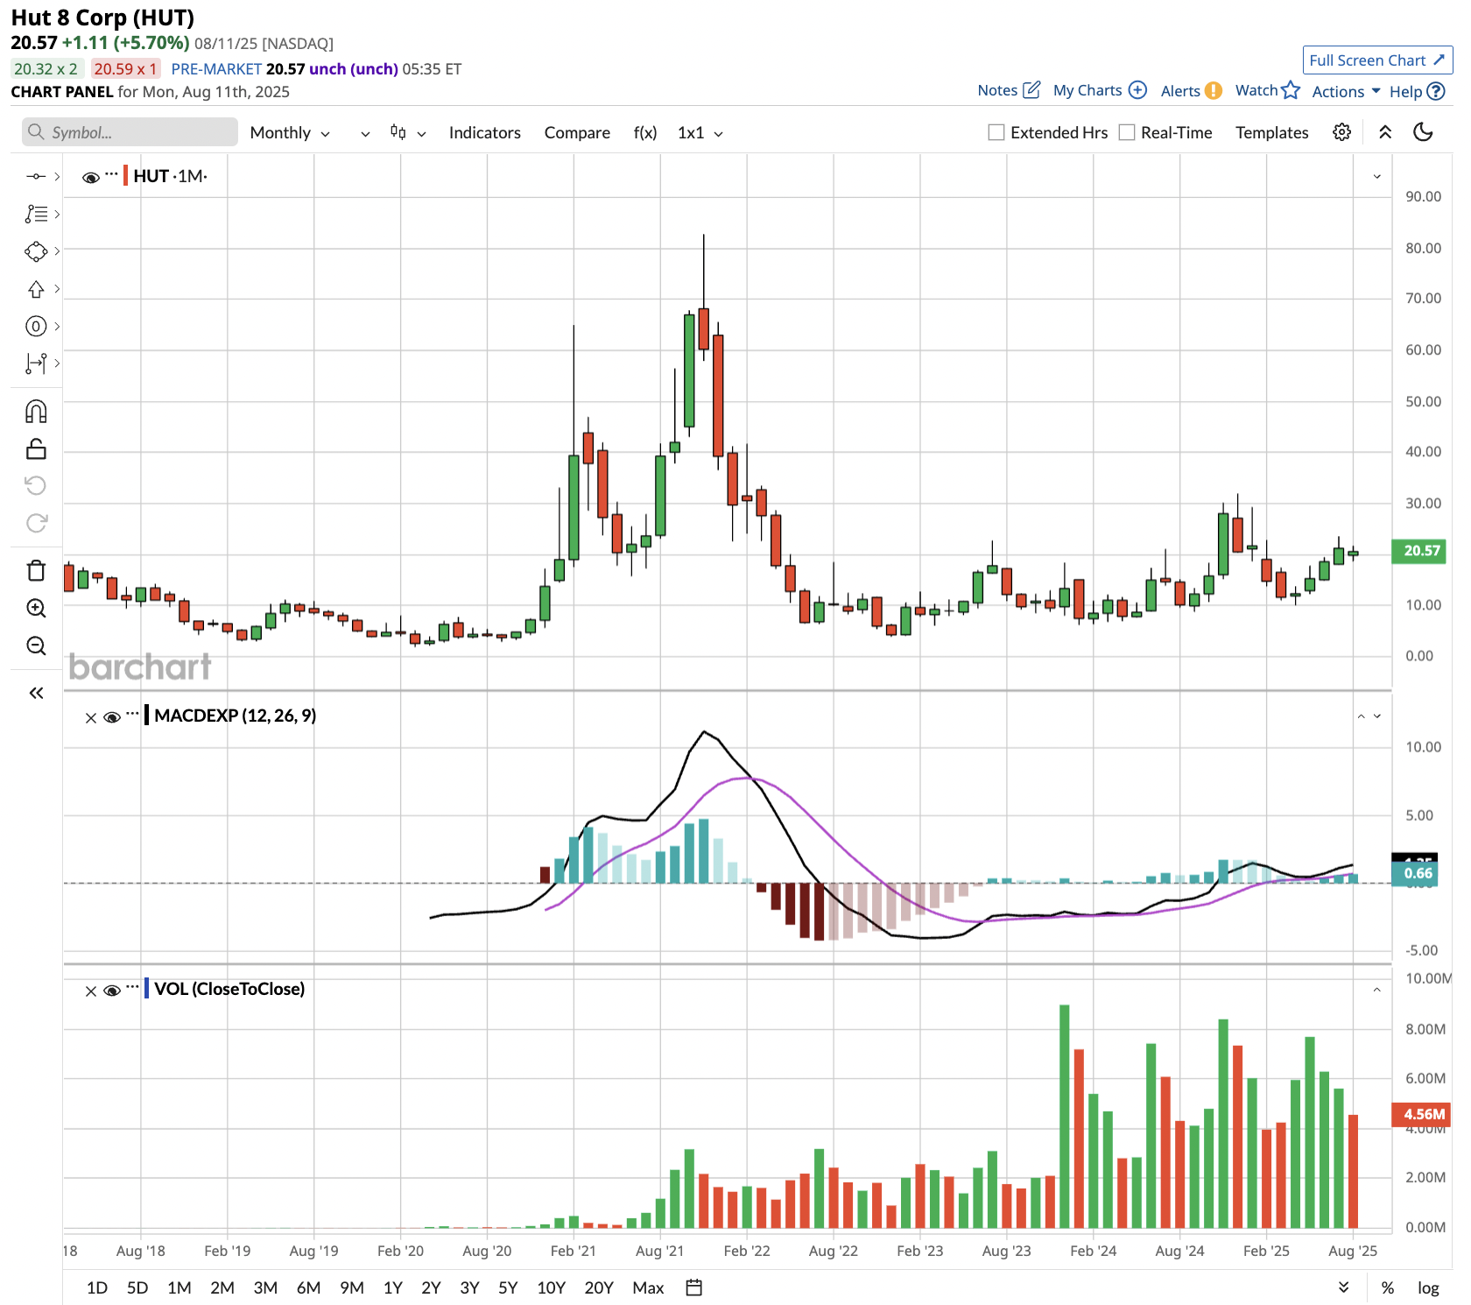Open the Monthly period dropdown
1471x1305 pixels.
290,133
